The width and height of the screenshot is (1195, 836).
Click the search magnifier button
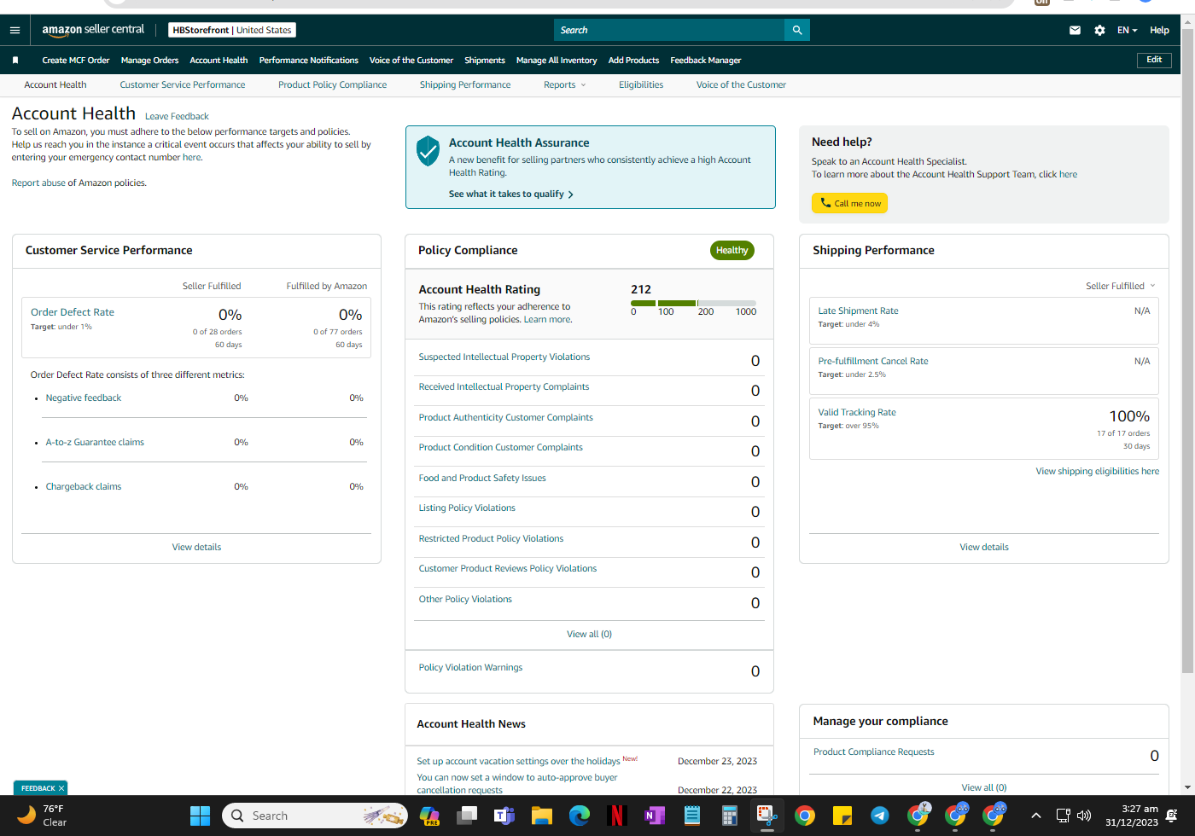797,30
